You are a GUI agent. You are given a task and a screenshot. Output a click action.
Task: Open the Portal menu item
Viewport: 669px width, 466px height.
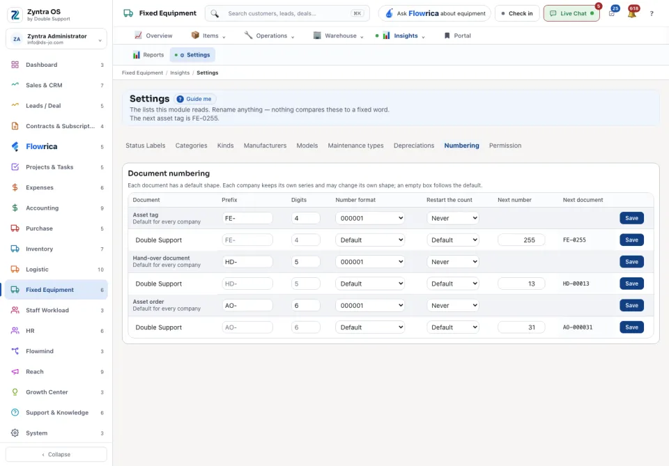point(457,36)
